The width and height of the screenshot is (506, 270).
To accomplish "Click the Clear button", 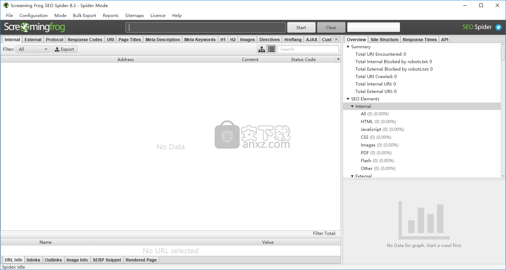I will pyautogui.click(x=331, y=27).
